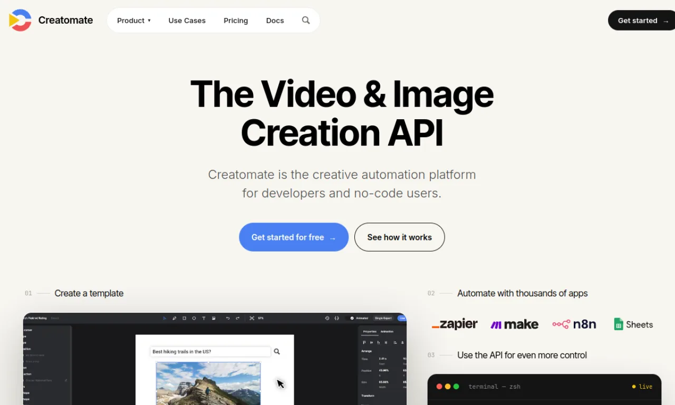Click the undo arrow in the editor preview
The width and height of the screenshot is (675, 405).
coord(228,318)
